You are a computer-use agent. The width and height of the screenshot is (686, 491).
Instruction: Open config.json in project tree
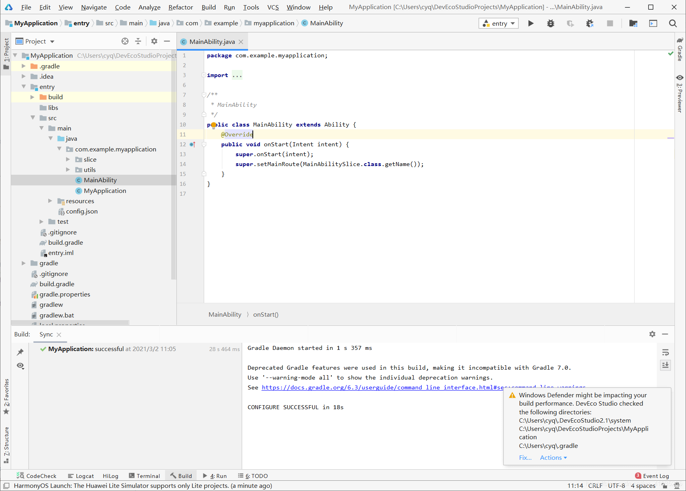coord(81,211)
